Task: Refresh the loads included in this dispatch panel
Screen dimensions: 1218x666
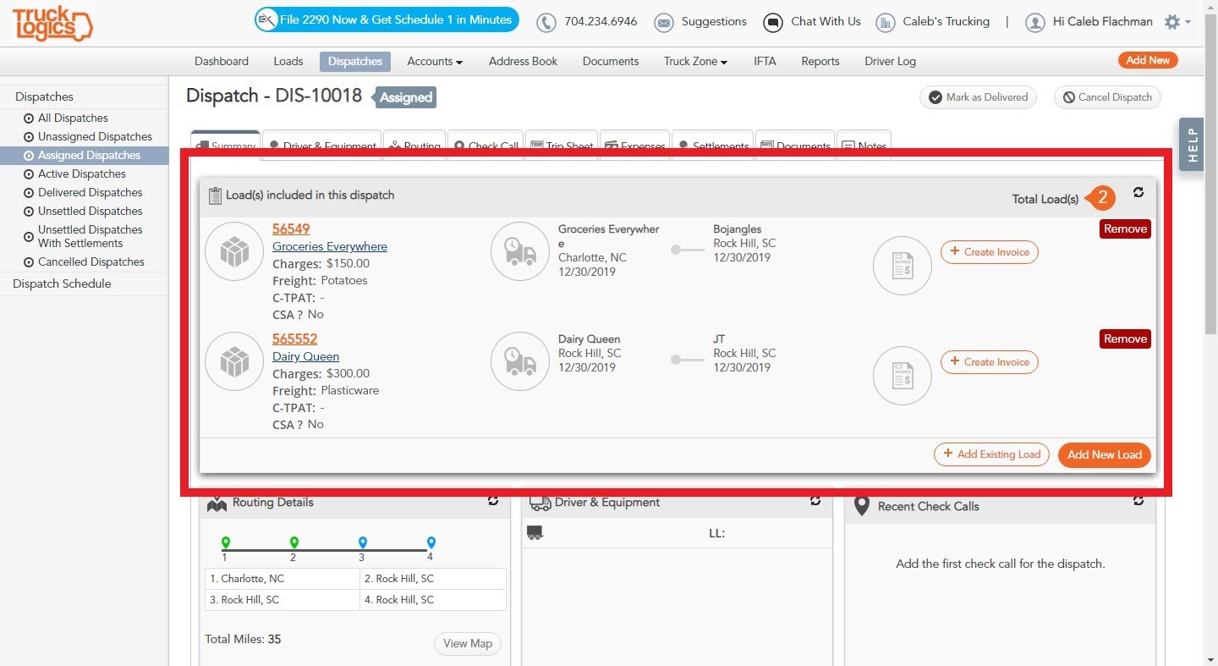Action: tap(1138, 192)
